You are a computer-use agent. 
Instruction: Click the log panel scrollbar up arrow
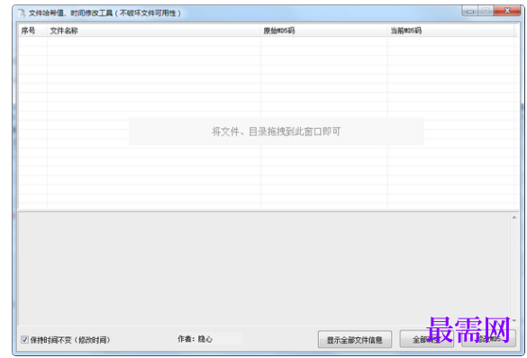coord(514,218)
